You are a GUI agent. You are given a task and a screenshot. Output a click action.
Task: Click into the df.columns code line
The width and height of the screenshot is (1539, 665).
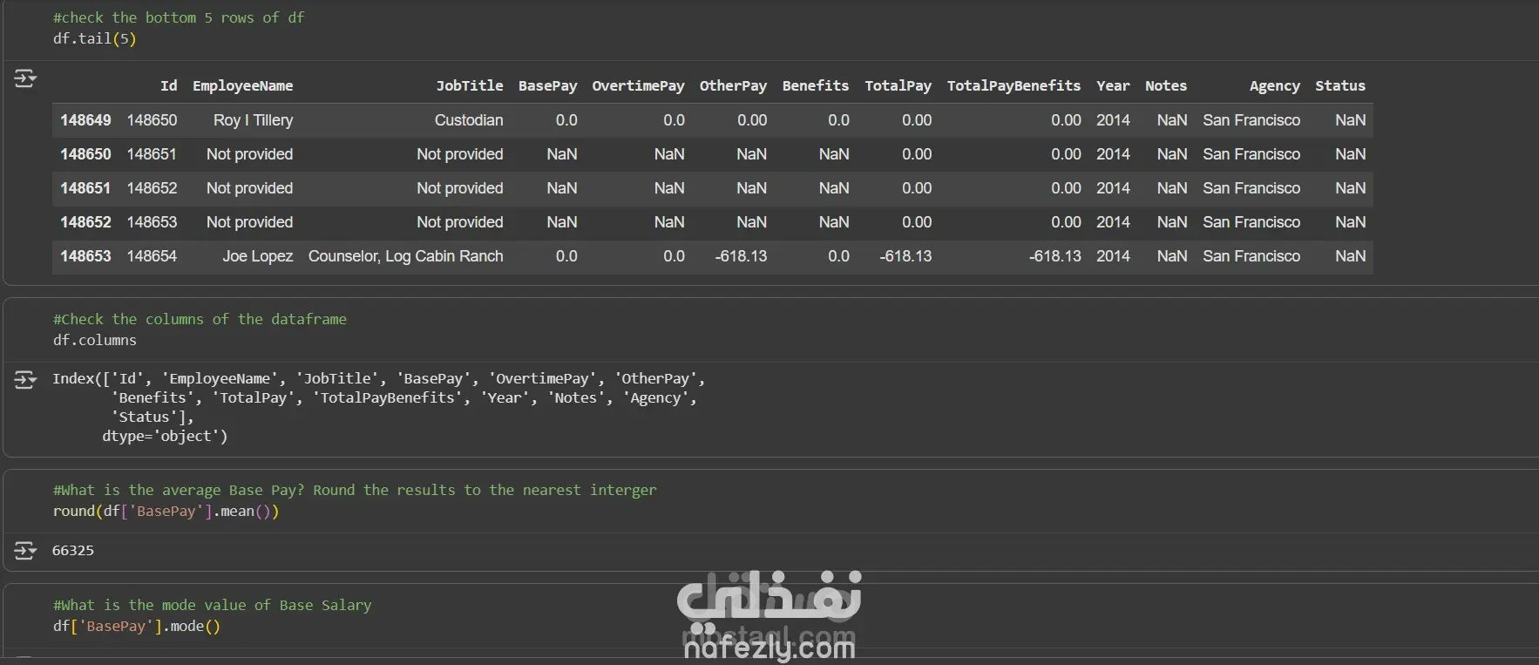pyautogui.click(x=94, y=340)
